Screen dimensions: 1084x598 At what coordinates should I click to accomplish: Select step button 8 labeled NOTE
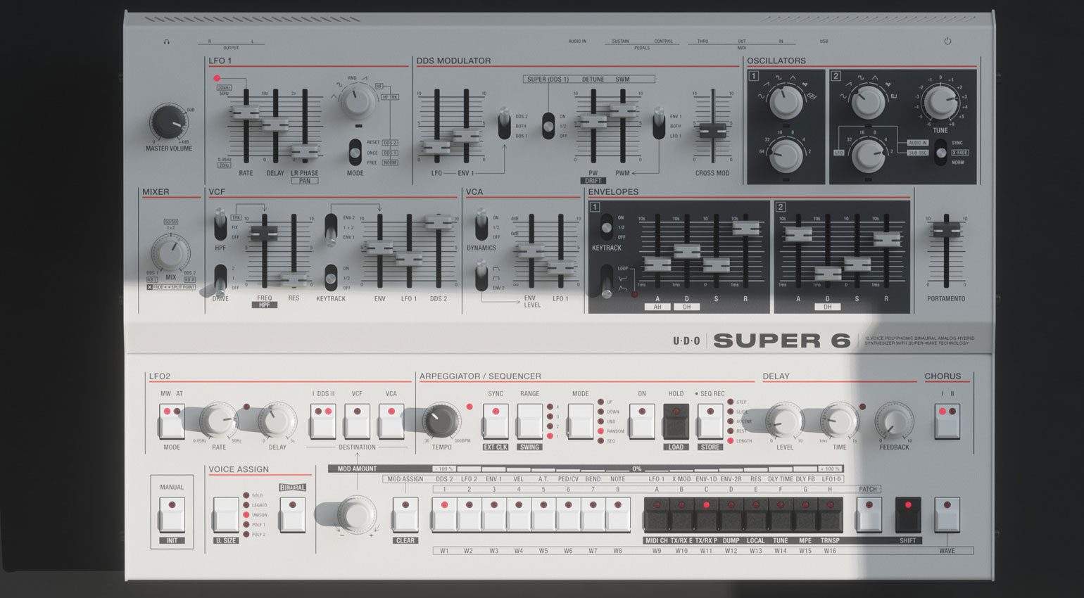coord(617,514)
